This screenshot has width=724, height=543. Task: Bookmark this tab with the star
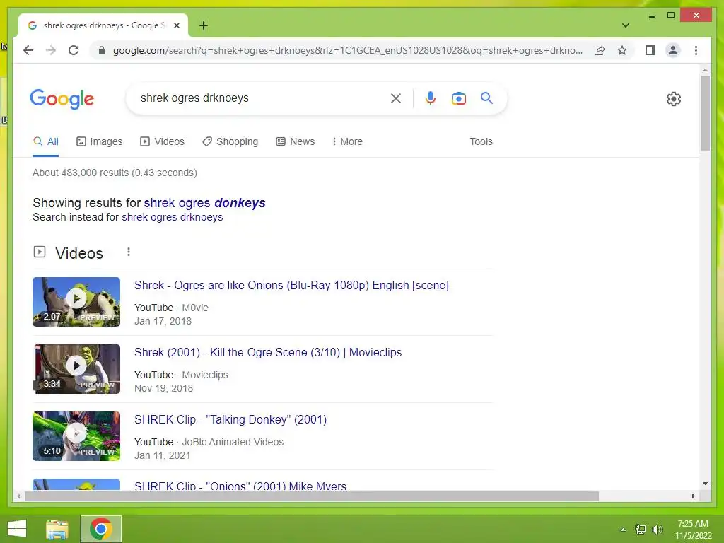(622, 50)
